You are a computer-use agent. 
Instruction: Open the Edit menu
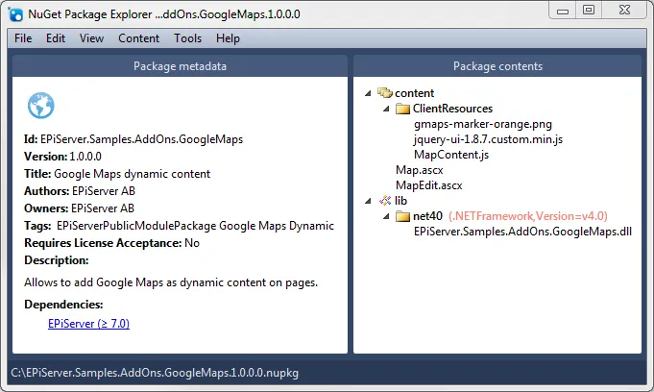(56, 38)
